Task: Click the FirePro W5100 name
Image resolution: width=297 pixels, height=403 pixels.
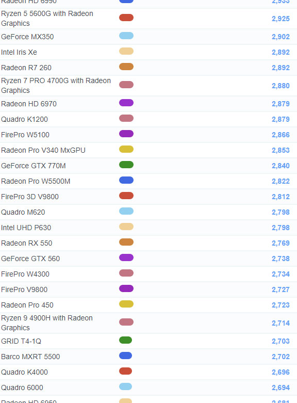Action: pos(25,135)
